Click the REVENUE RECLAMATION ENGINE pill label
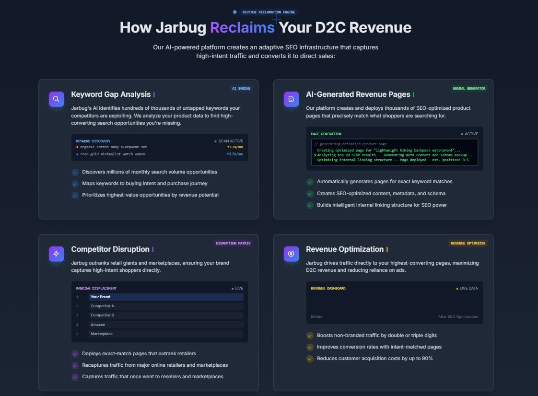538x396 pixels. pos(269,12)
